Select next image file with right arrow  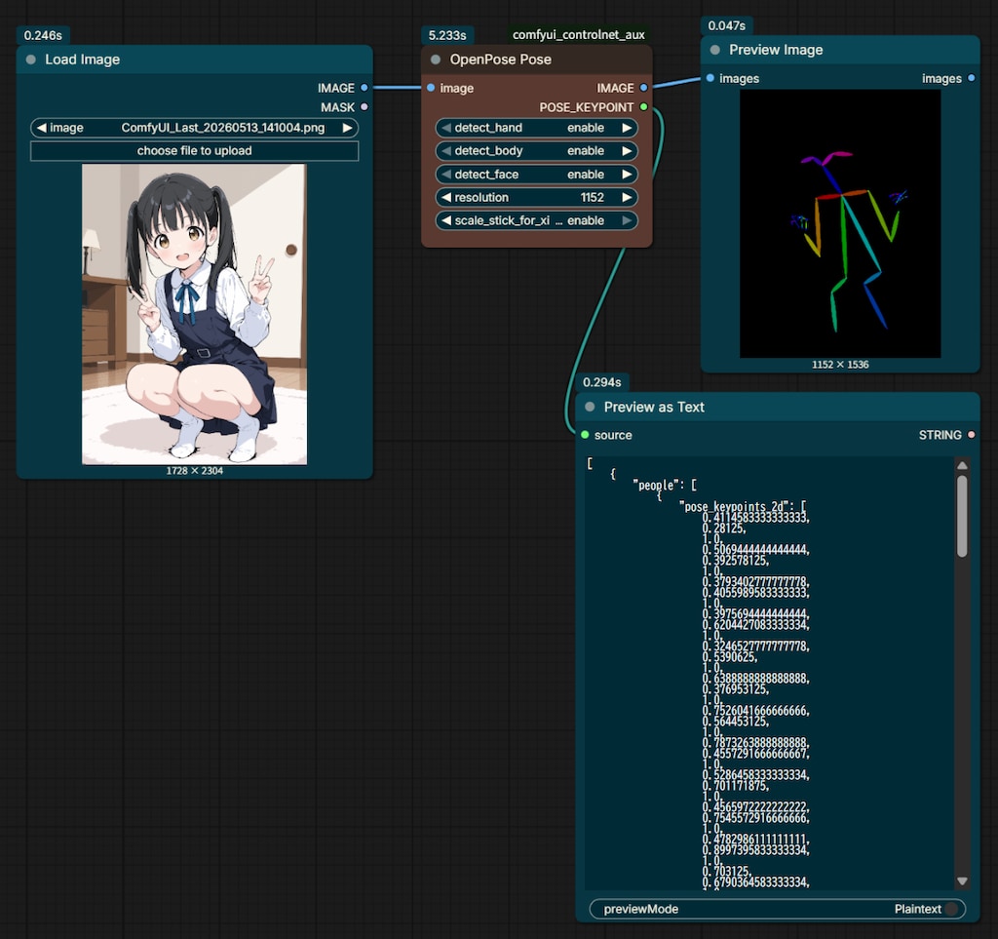coord(348,128)
